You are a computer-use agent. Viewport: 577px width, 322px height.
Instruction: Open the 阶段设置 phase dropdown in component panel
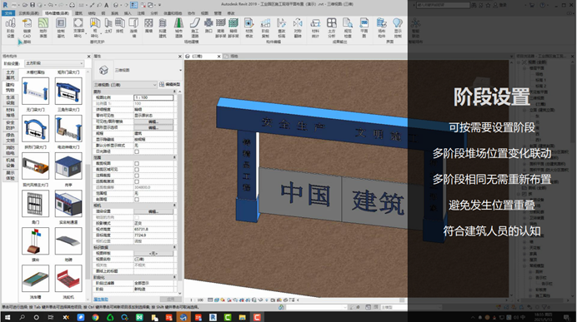[x=54, y=63]
